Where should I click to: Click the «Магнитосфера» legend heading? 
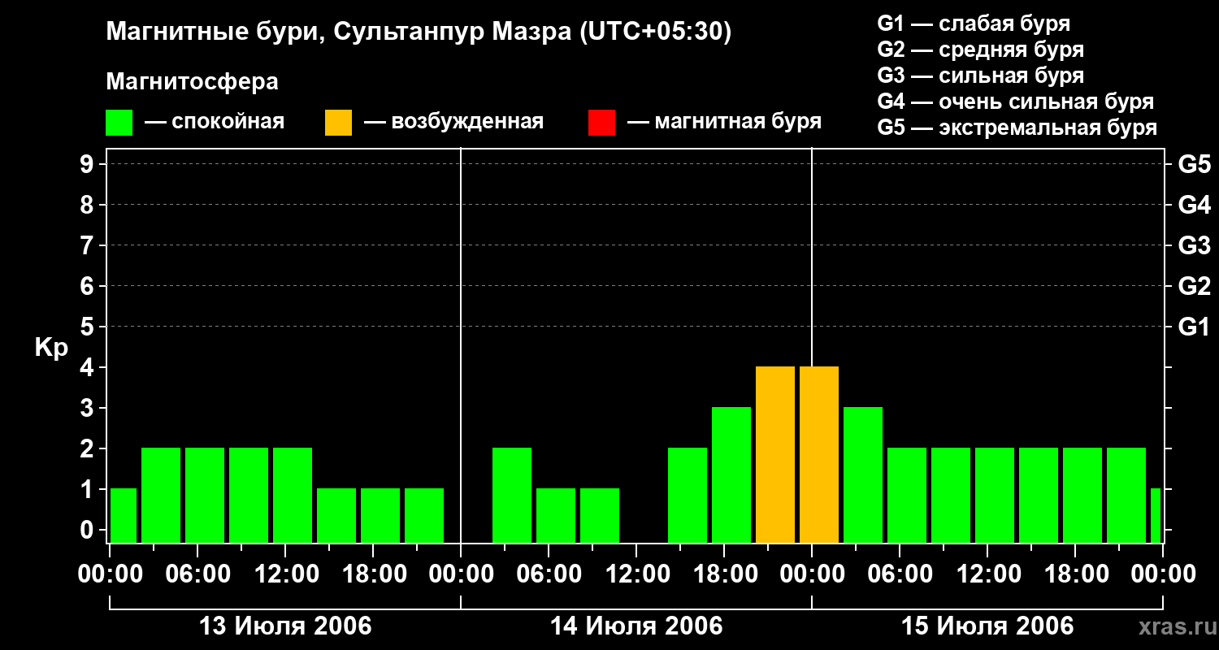tap(192, 82)
